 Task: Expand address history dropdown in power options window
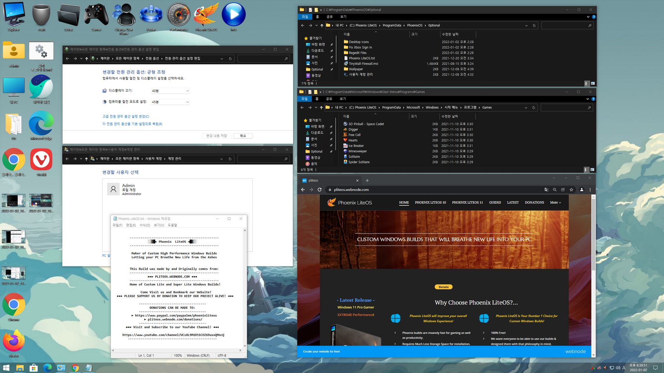point(222,58)
